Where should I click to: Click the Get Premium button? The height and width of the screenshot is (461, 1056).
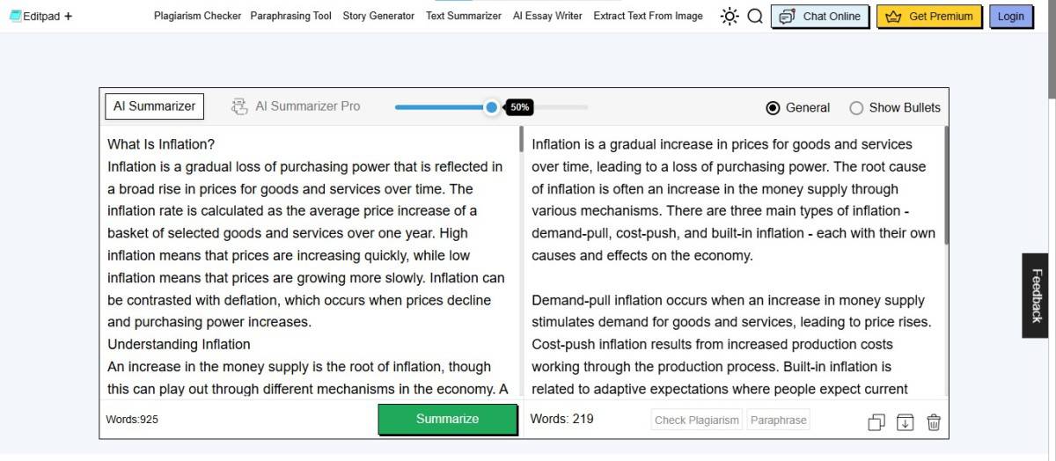928,16
